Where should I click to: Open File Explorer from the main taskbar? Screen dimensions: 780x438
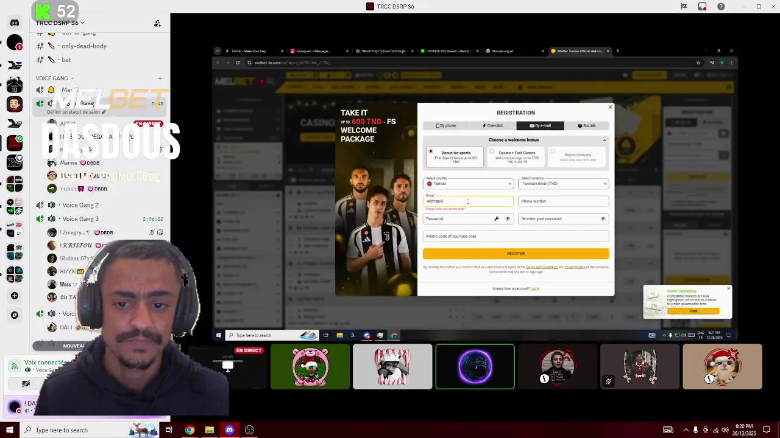209,430
